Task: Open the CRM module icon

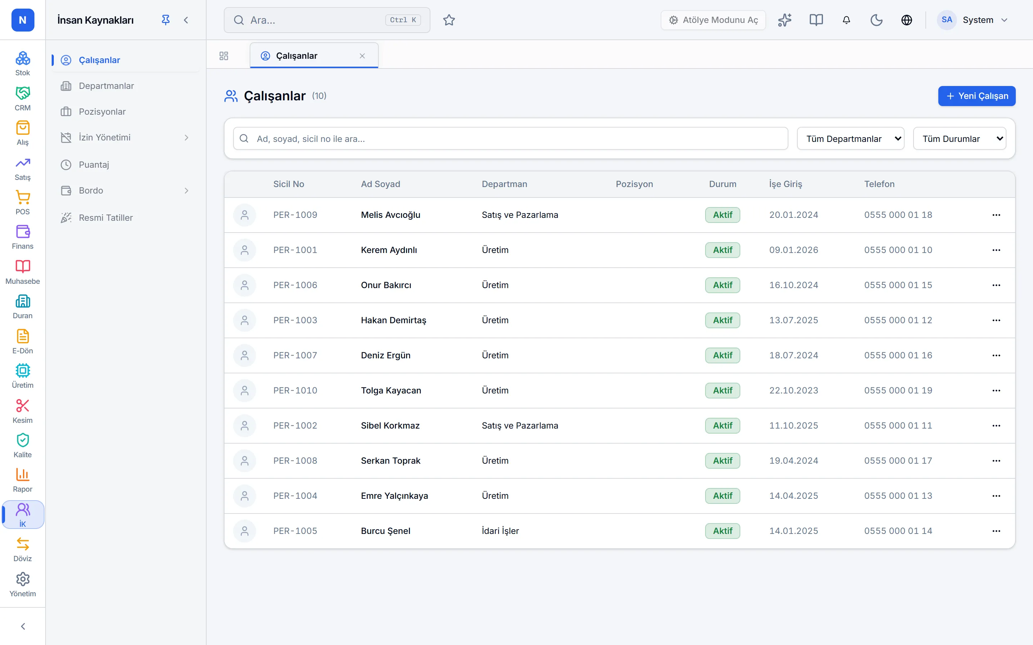Action: pos(23,99)
